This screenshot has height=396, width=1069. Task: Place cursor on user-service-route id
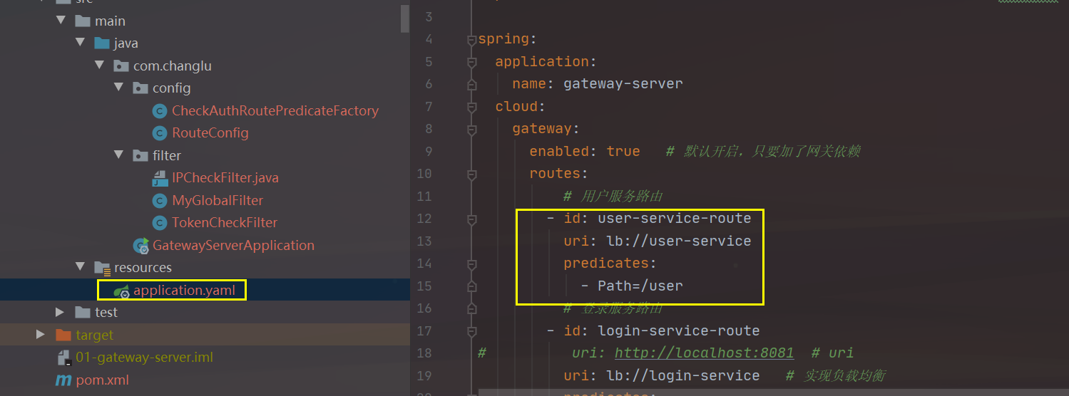[x=674, y=219]
